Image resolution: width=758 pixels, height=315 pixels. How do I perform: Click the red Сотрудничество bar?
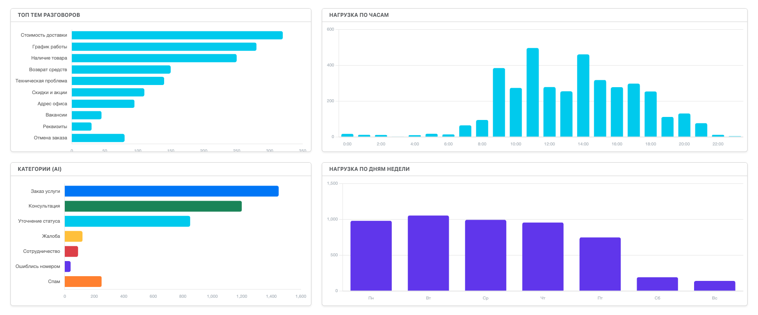coord(71,252)
